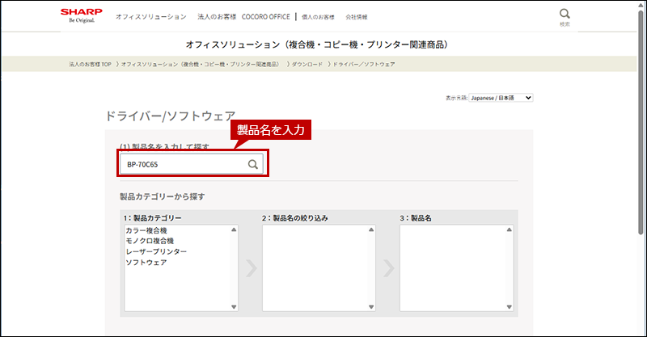Open site search magnifier icon at top right

(565, 15)
